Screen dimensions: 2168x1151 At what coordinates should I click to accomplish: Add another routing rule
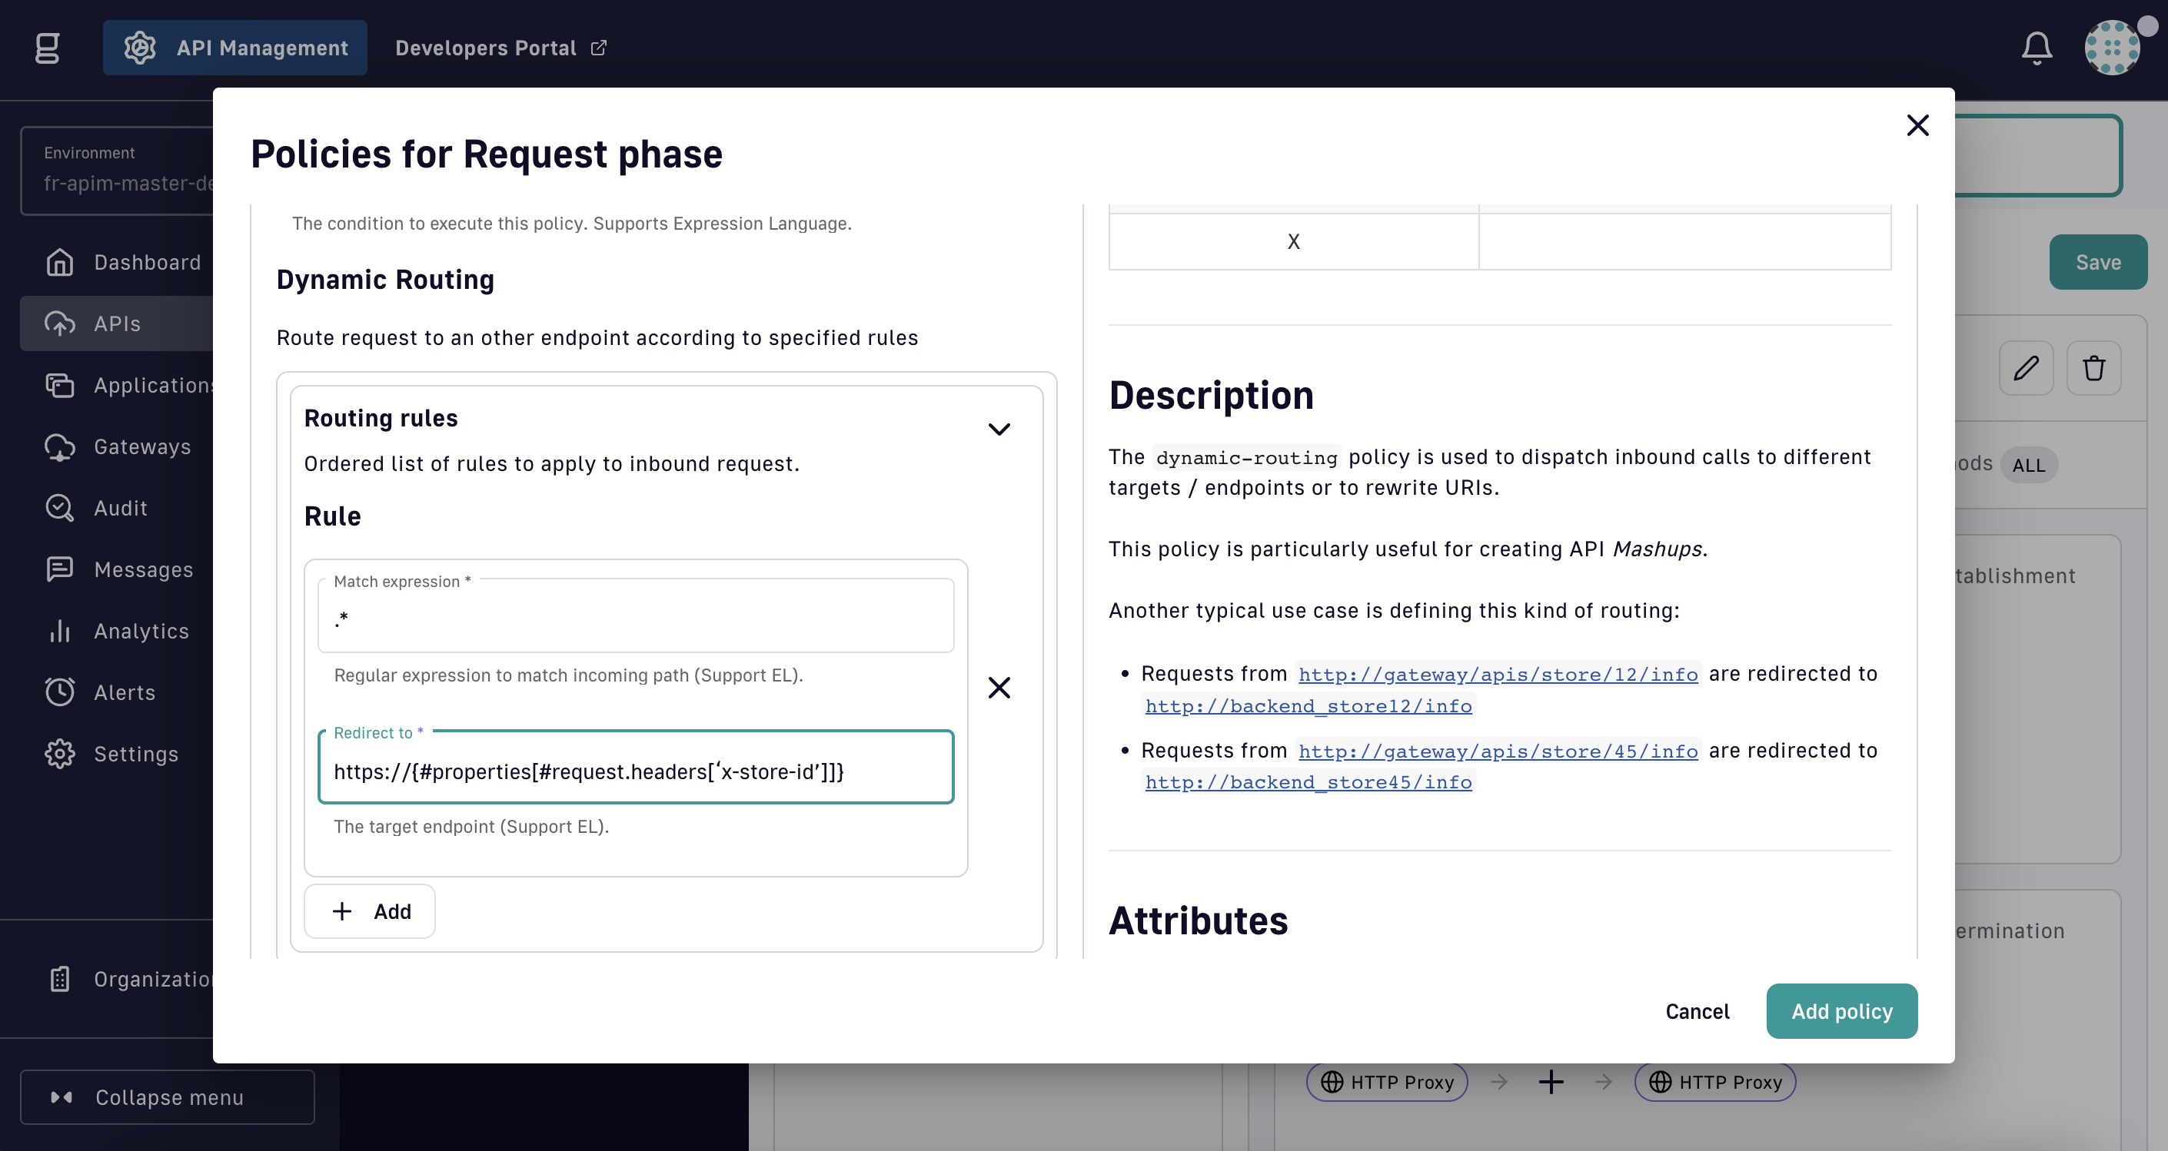point(370,911)
